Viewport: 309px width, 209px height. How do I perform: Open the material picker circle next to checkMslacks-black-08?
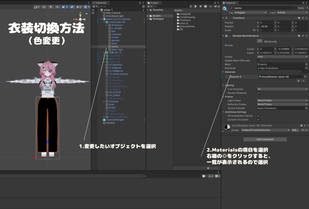click(x=305, y=77)
